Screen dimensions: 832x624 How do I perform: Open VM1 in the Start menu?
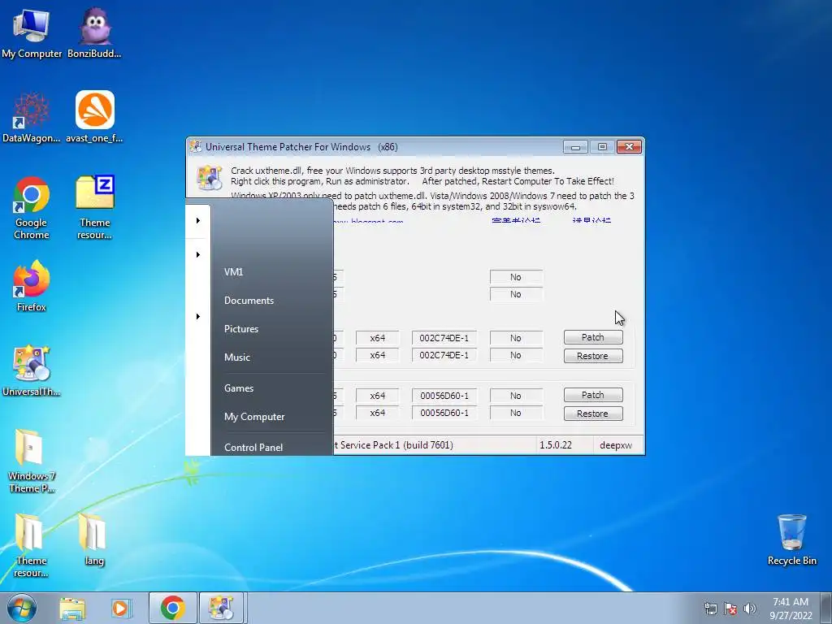point(233,271)
